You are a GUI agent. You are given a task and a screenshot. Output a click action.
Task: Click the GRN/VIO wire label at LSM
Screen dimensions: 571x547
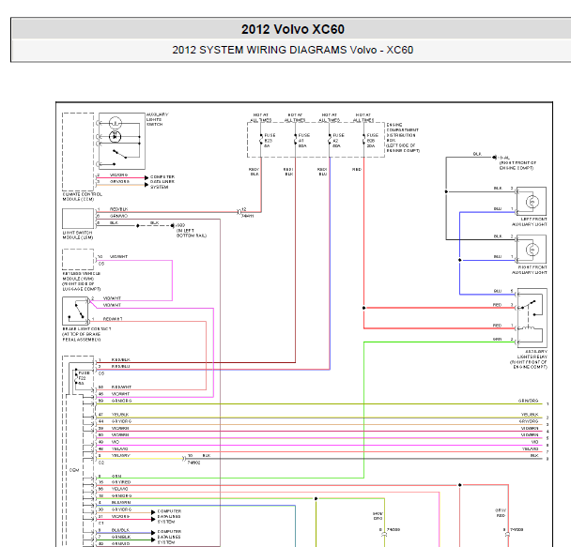(x=118, y=216)
